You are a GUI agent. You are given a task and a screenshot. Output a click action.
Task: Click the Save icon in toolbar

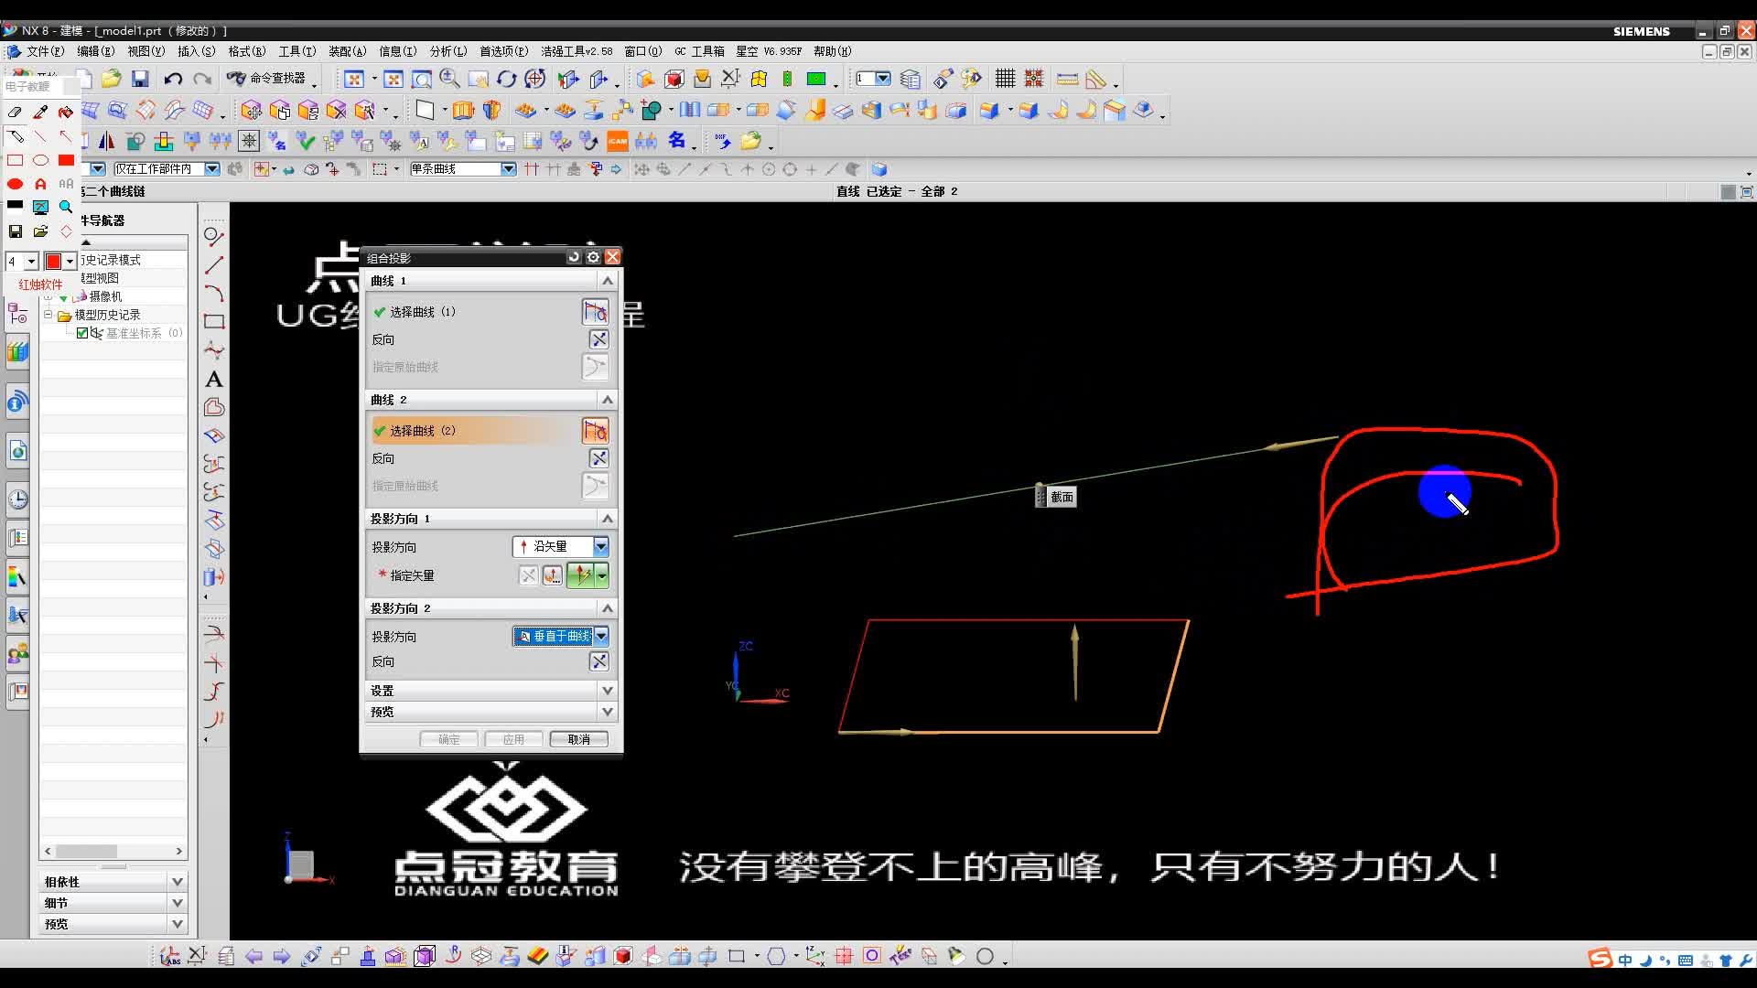(x=140, y=80)
